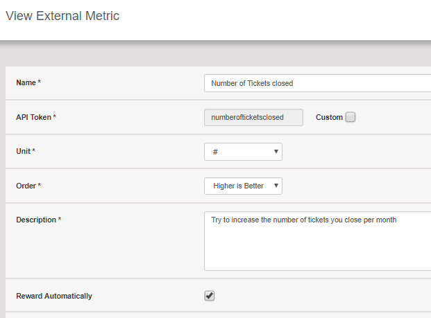This screenshot has width=431, height=318.
Task: Click the Custom checkbox label text
Action: [329, 117]
